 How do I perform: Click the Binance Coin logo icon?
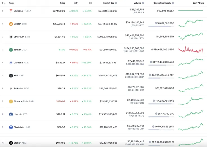[11, 101]
